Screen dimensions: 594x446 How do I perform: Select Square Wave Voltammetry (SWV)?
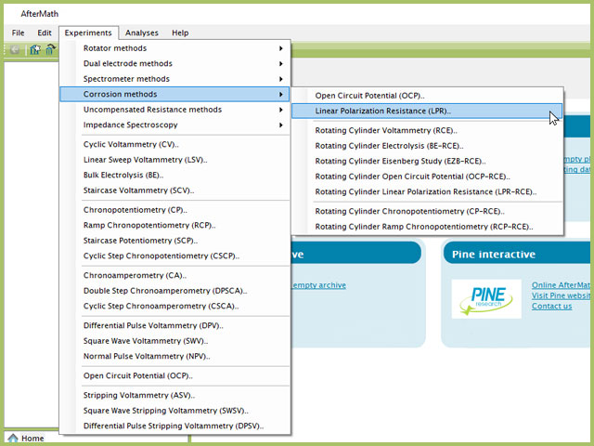click(x=174, y=341)
